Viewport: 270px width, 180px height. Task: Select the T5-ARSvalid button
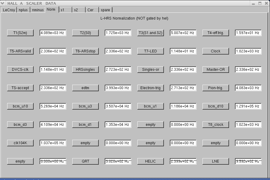point(20,51)
